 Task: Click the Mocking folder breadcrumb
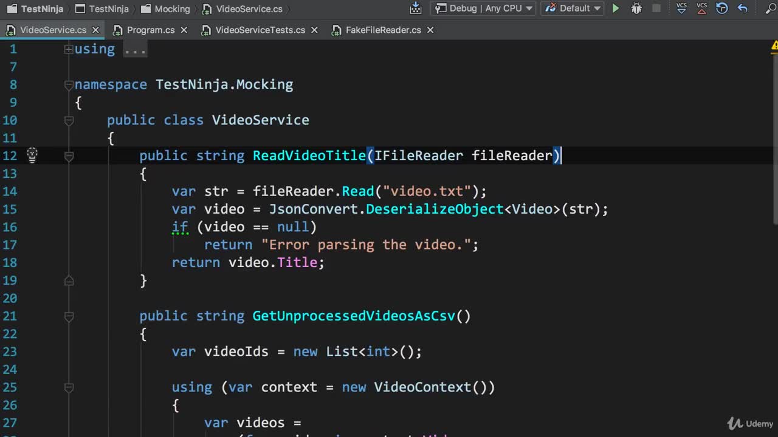[x=165, y=8]
